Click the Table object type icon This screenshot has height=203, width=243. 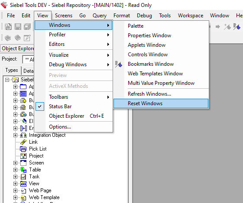pyautogui.click(x=23, y=170)
